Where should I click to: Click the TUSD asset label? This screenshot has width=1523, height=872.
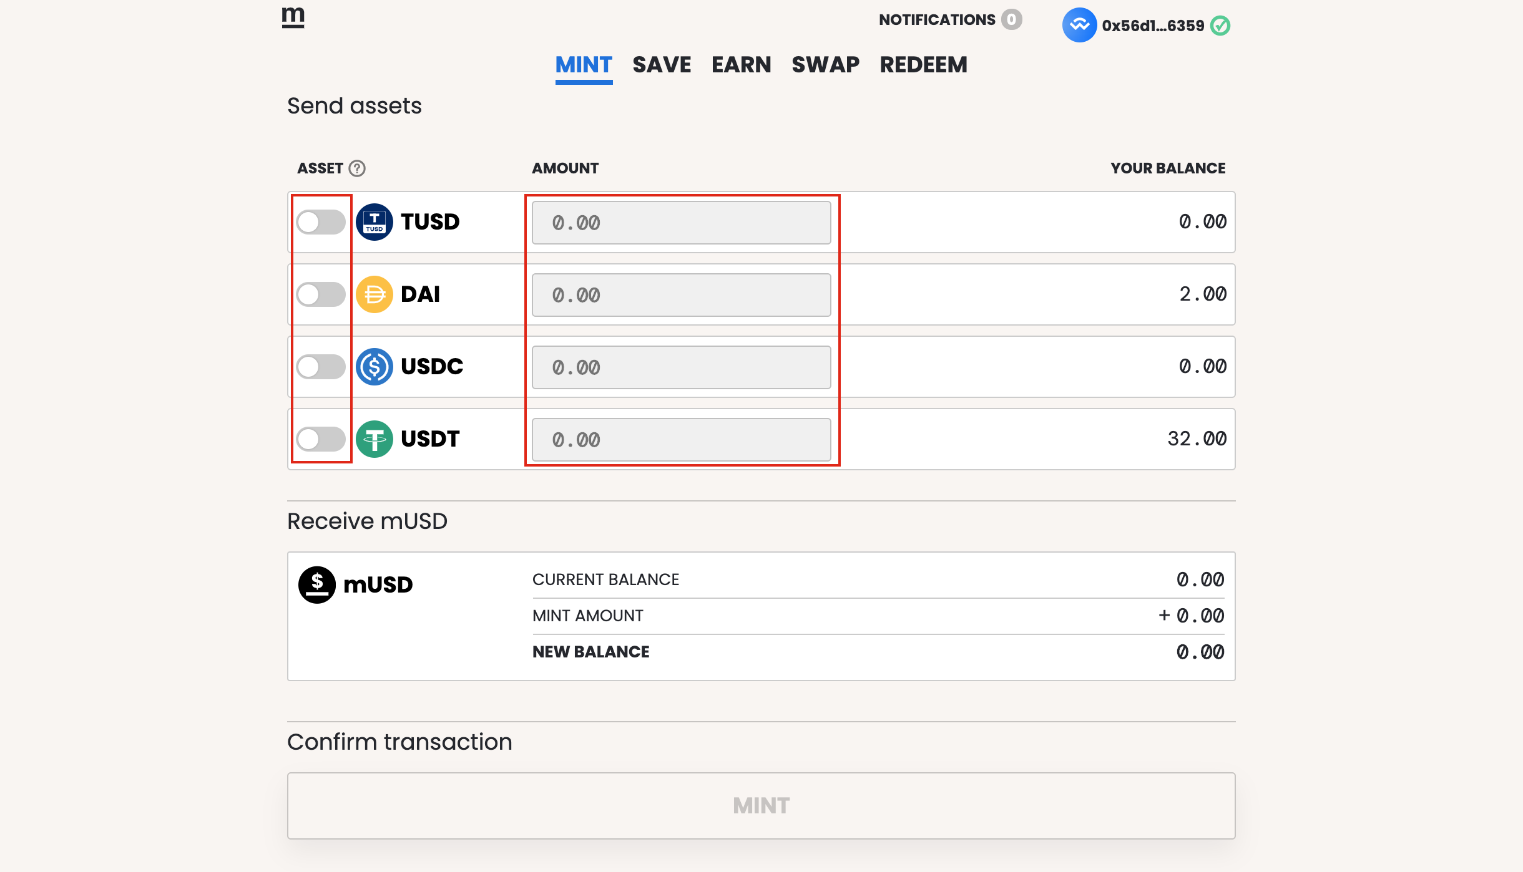pos(430,222)
